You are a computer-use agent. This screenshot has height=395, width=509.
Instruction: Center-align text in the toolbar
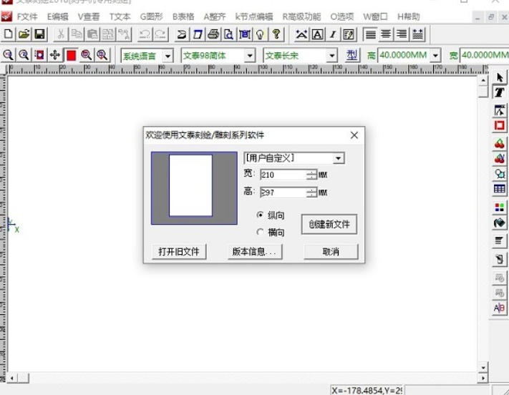(x=386, y=34)
